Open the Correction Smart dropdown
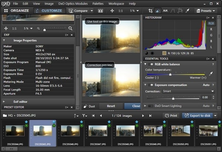 [x=188, y=91]
